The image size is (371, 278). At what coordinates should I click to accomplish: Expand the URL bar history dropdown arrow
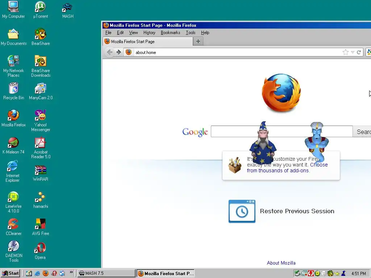pyautogui.click(x=353, y=52)
